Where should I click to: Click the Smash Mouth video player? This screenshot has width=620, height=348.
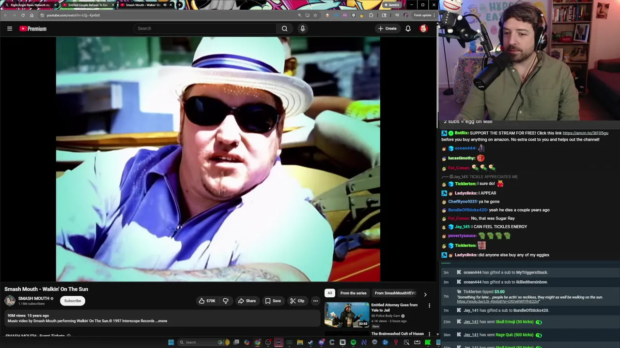(x=218, y=159)
